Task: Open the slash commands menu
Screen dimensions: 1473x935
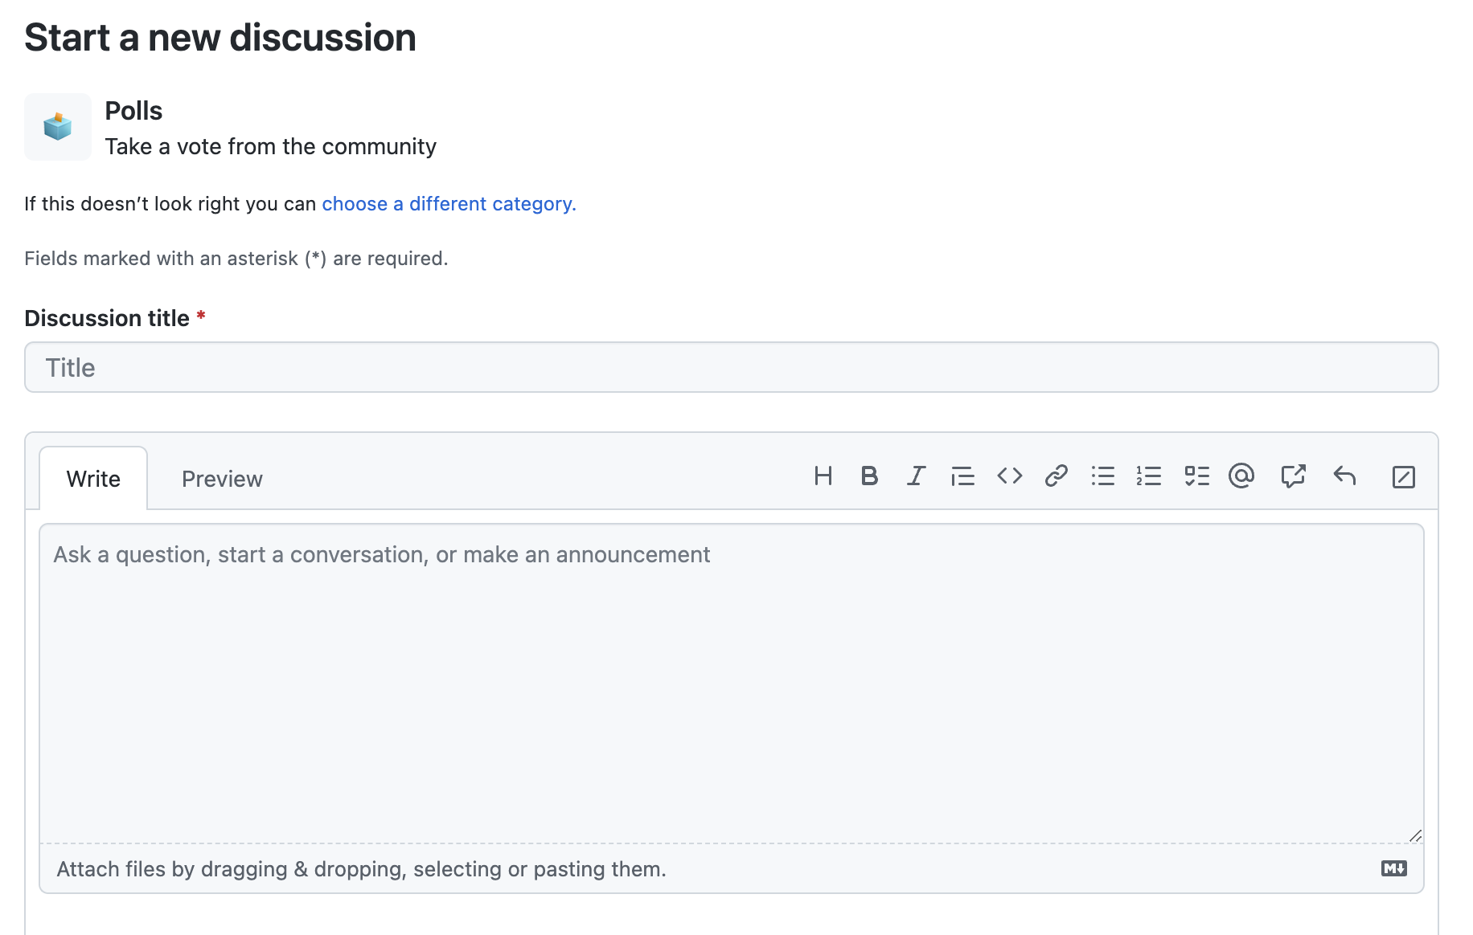Action: pos(1404,476)
